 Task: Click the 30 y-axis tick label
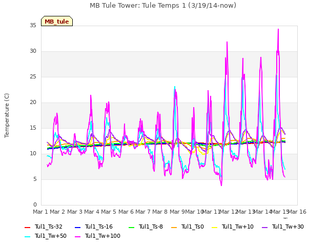point(33,51)
